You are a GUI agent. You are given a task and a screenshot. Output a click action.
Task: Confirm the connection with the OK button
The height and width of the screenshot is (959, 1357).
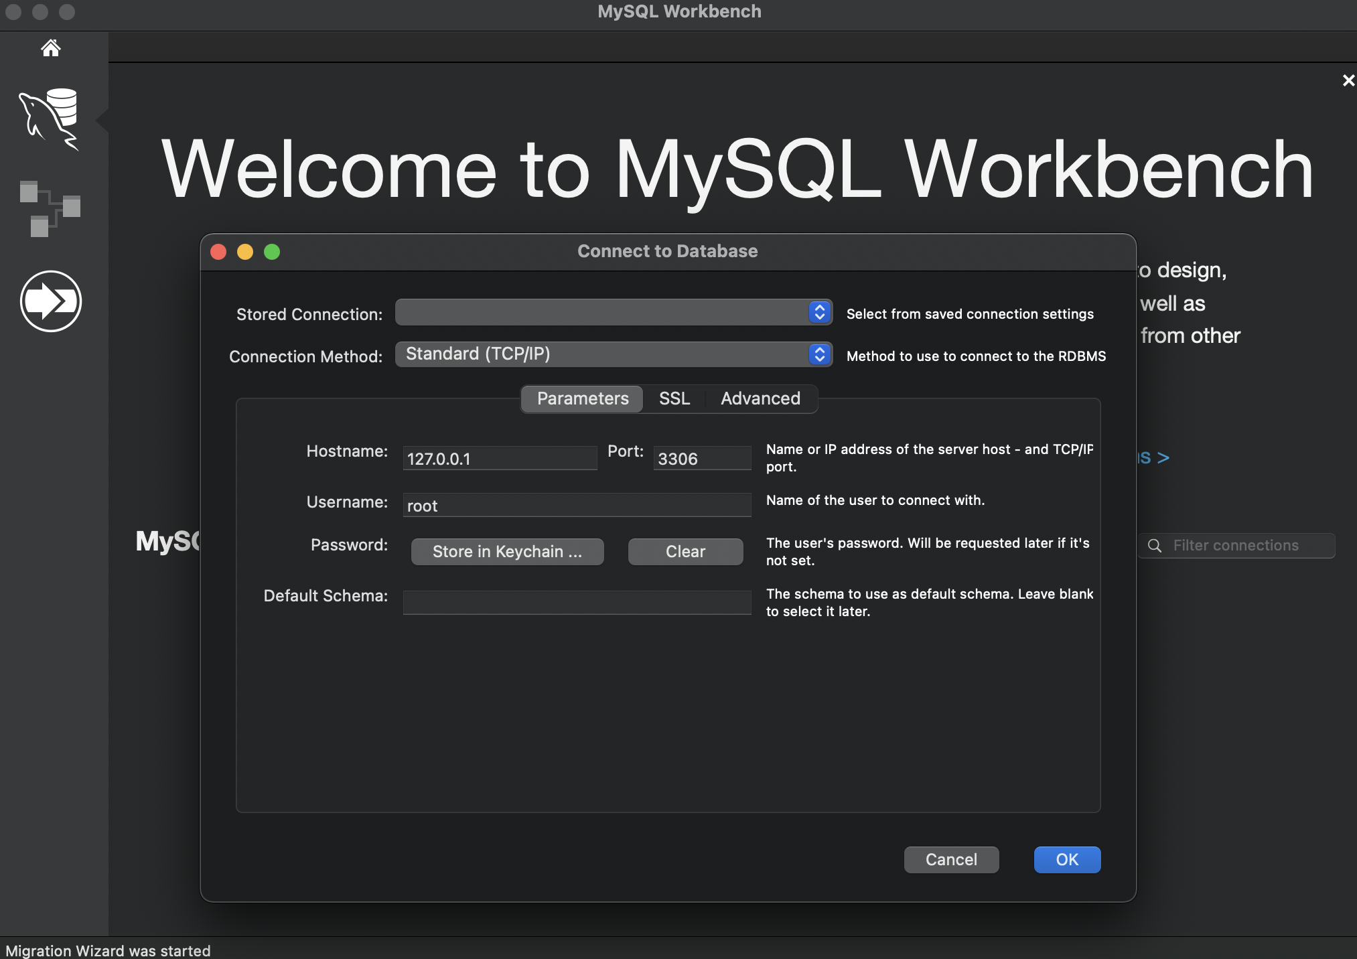[1067, 860]
